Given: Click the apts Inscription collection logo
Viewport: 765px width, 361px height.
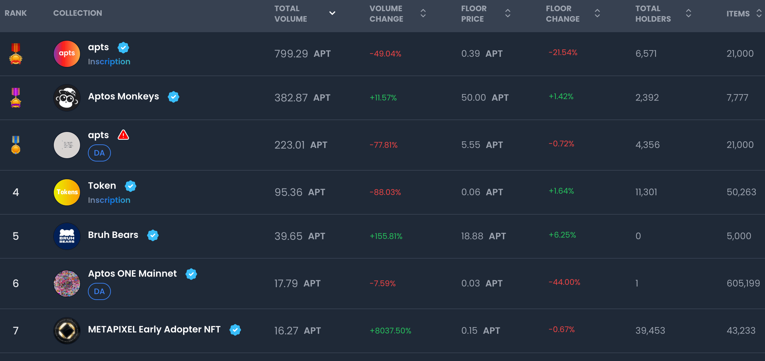Looking at the screenshot, I should 67,54.
